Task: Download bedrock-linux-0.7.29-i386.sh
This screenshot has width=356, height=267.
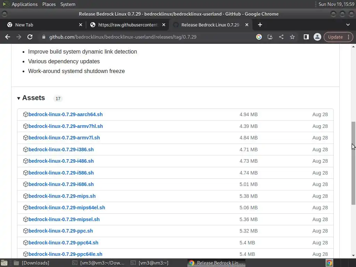Action: click(x=61, y=149)
